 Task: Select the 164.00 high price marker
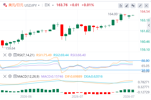113,14
